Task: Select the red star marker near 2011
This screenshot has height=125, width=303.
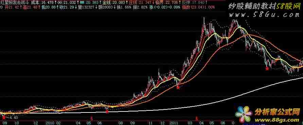Action: (x=178, y=87)
